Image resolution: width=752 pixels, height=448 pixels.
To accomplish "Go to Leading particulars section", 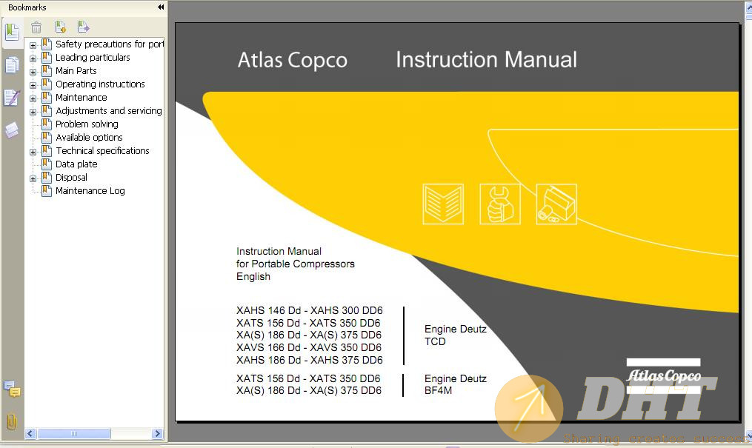I will pyautogui.click(x=93, y=58).
